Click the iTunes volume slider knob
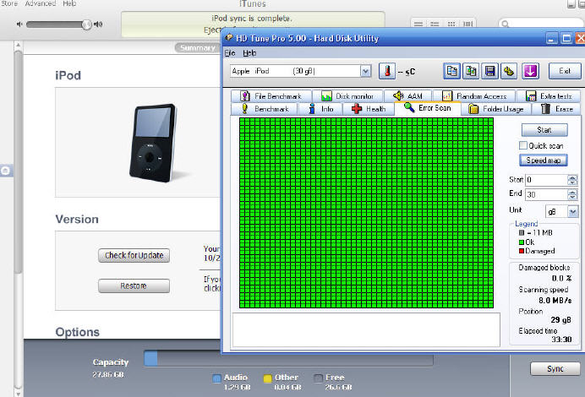Image resolution: width=585 pixels, height=397 pixels. pos(85,24)
